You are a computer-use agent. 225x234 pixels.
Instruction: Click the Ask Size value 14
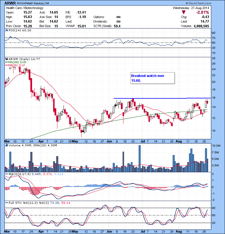coord(56,17)
